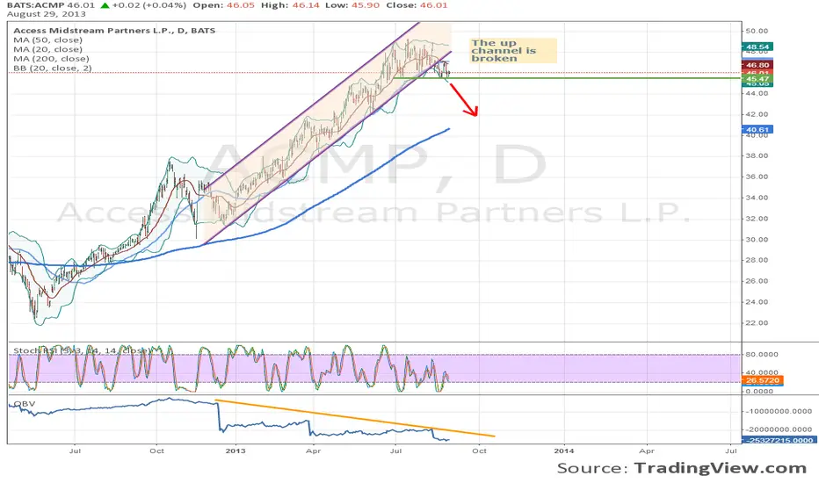Screen dimensions: 819x483
Task: Click the BB (20, close, 2) indicator label
Action: point(52,68)
